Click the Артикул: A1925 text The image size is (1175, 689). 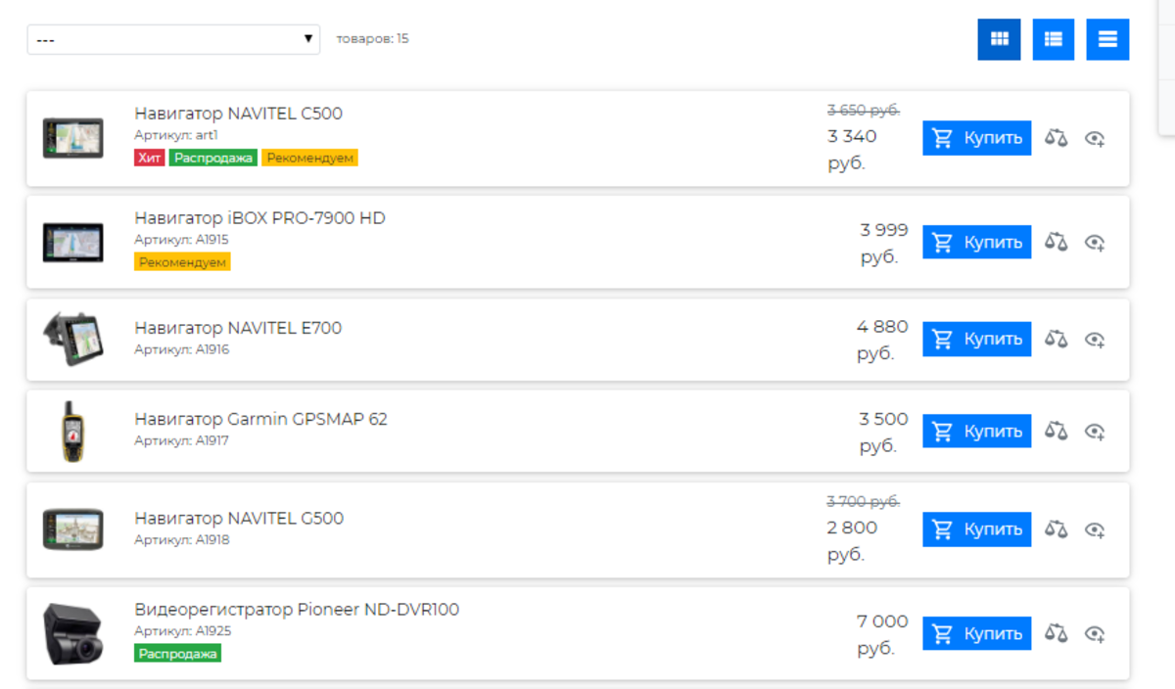[182, 631]
